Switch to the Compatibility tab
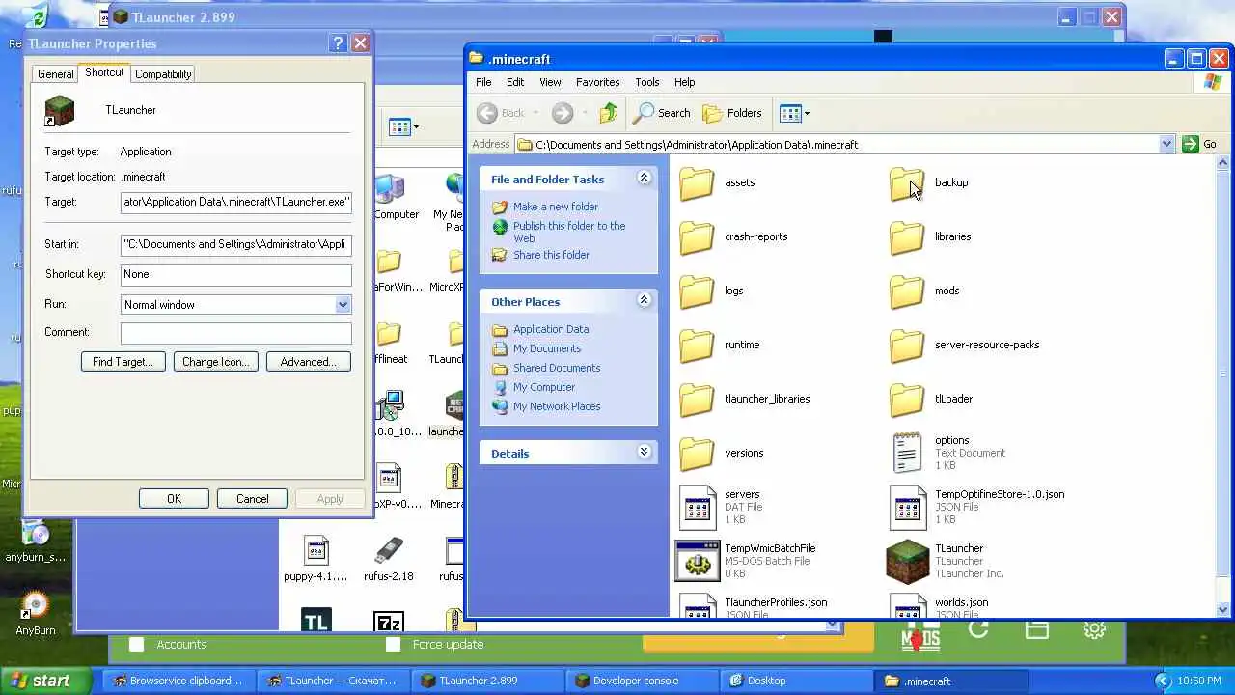1235x695 pixels. (163, 74)
